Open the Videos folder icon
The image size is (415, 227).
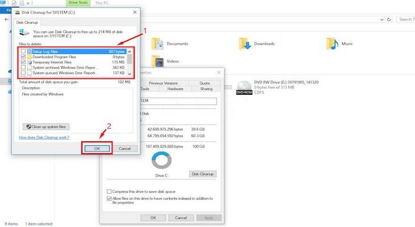[158, 61]
